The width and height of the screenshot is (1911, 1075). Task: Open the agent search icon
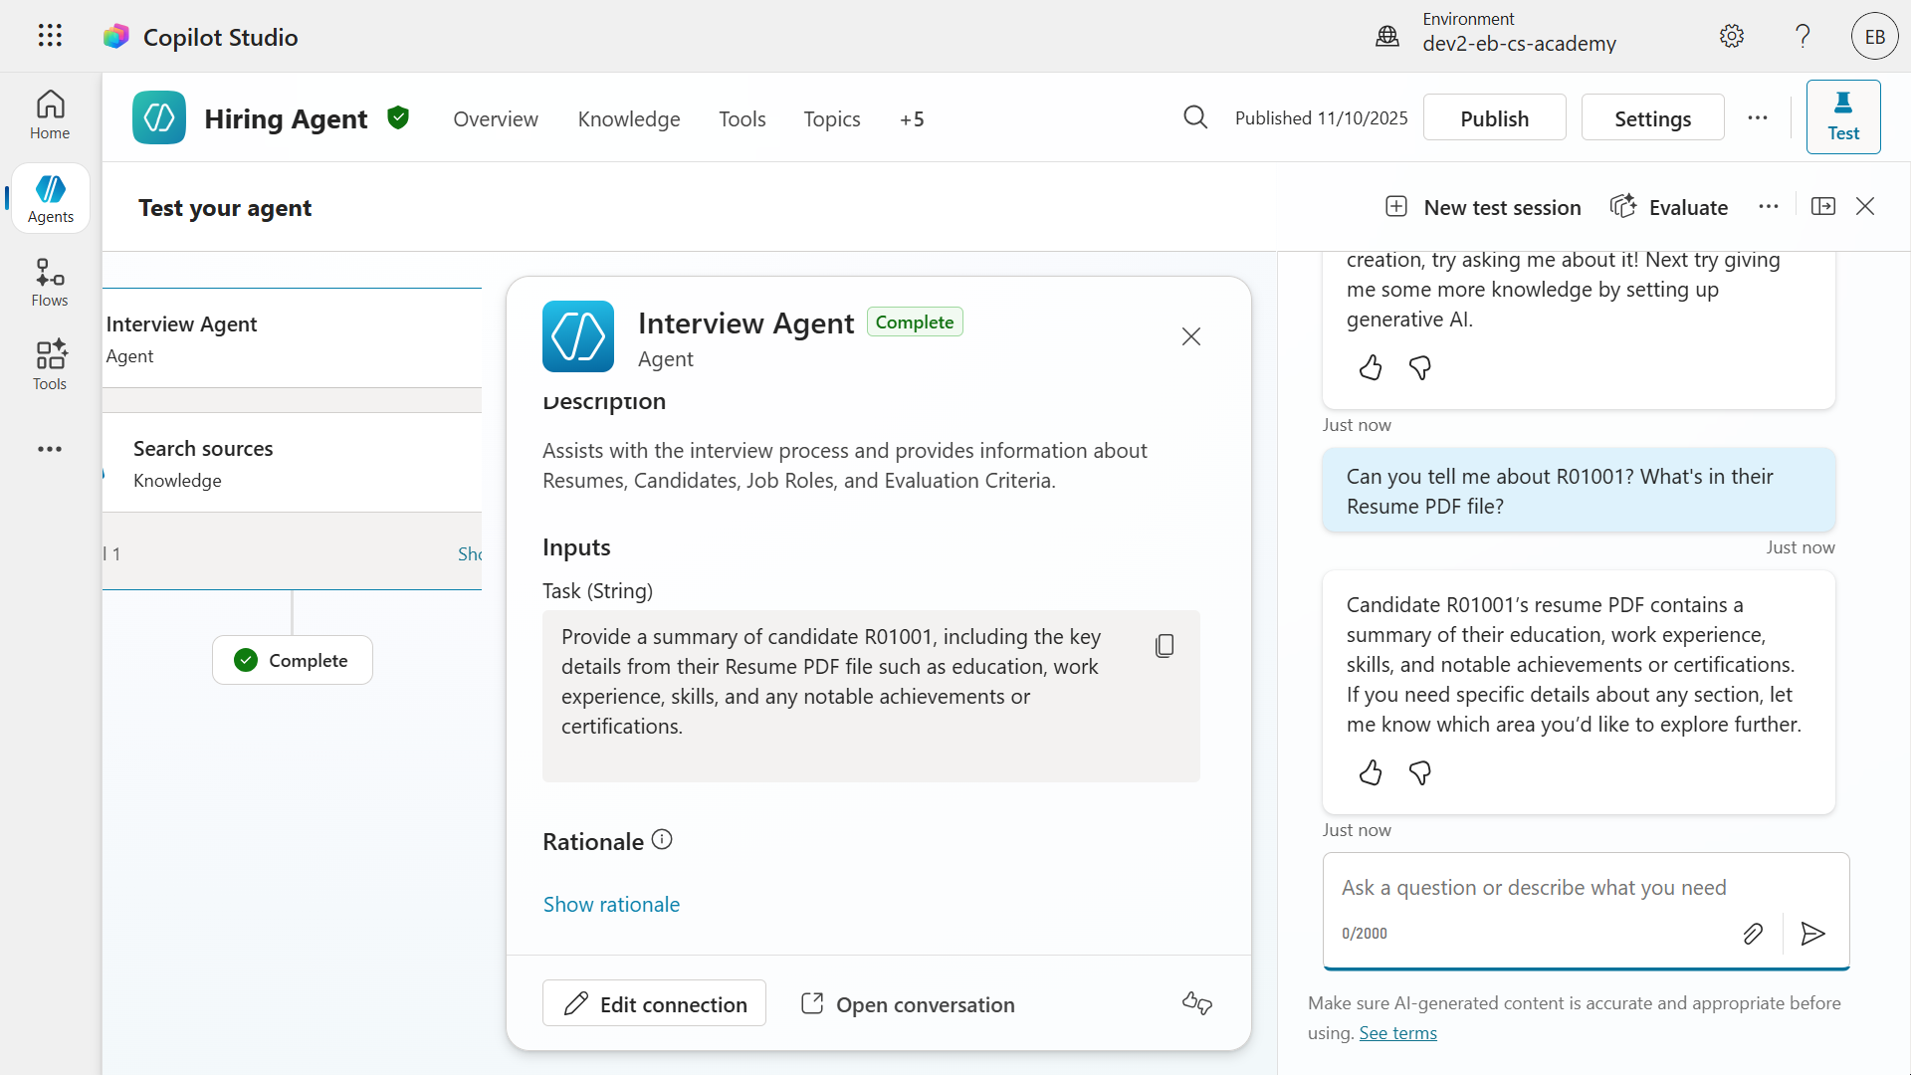[x=1195, y=117]
